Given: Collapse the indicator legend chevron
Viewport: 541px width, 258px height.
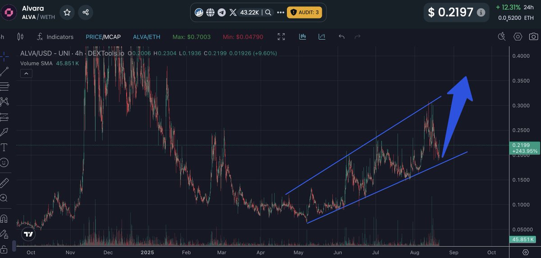Looking at the screenshot, I should (x=26, y=73).
